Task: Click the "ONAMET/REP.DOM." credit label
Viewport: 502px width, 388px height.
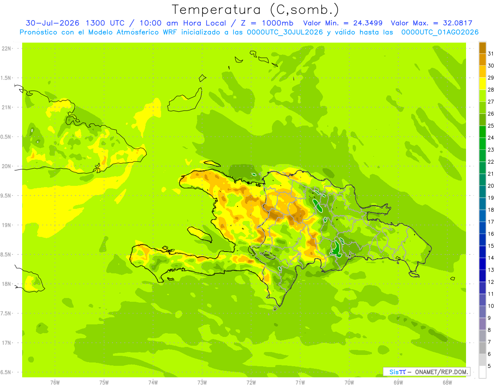Action: pyautogui.click(x=441, y=372)
